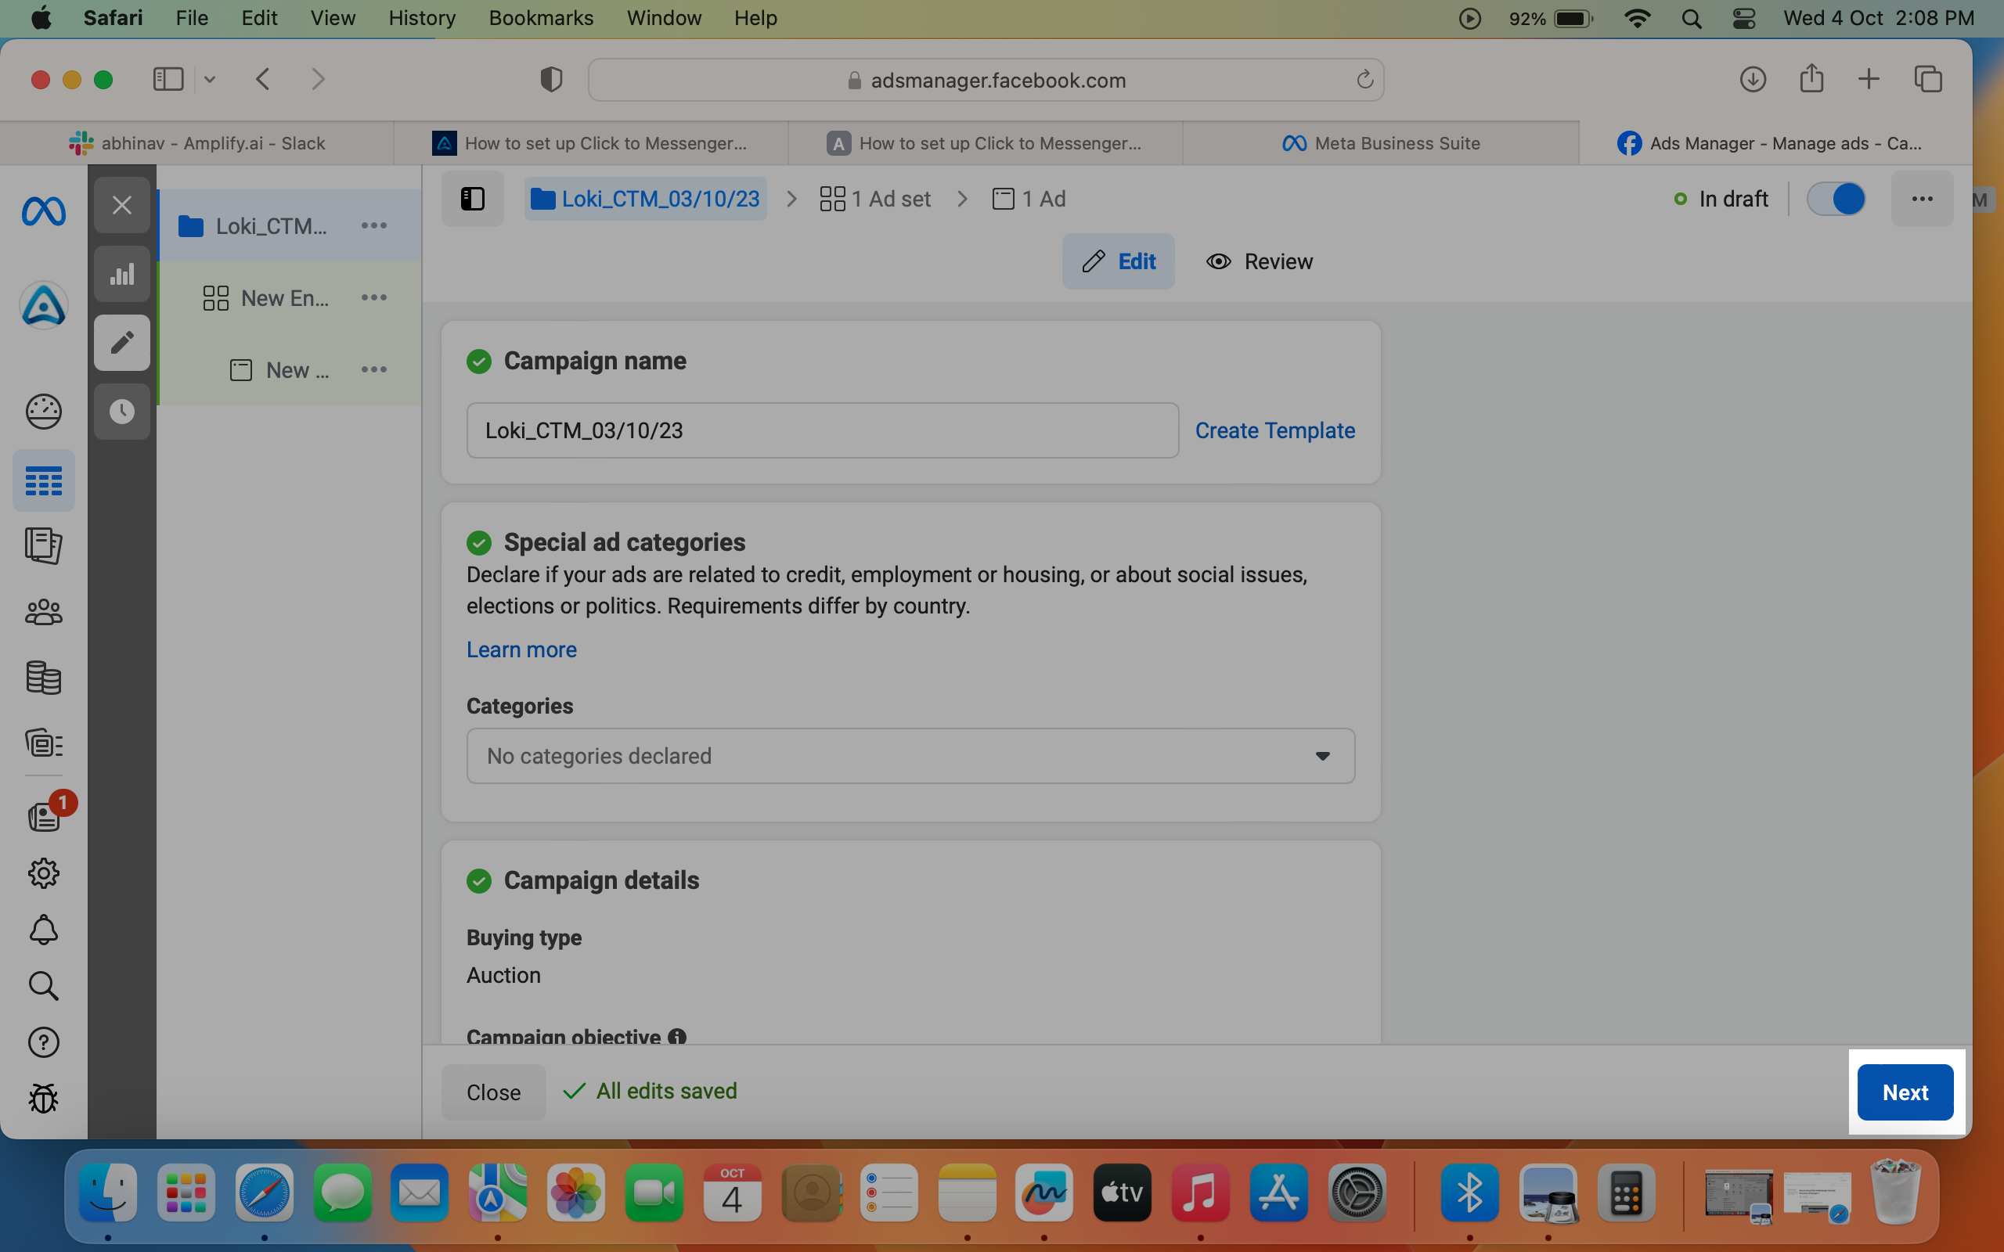Go back in Safari

tap(263, 80)
